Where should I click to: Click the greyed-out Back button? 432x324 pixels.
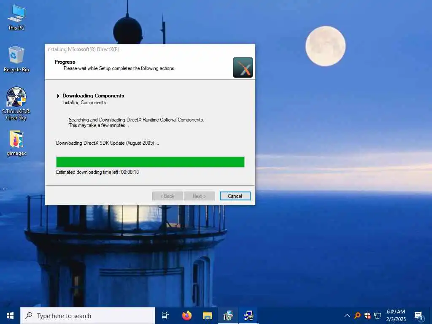click(167, 196)
